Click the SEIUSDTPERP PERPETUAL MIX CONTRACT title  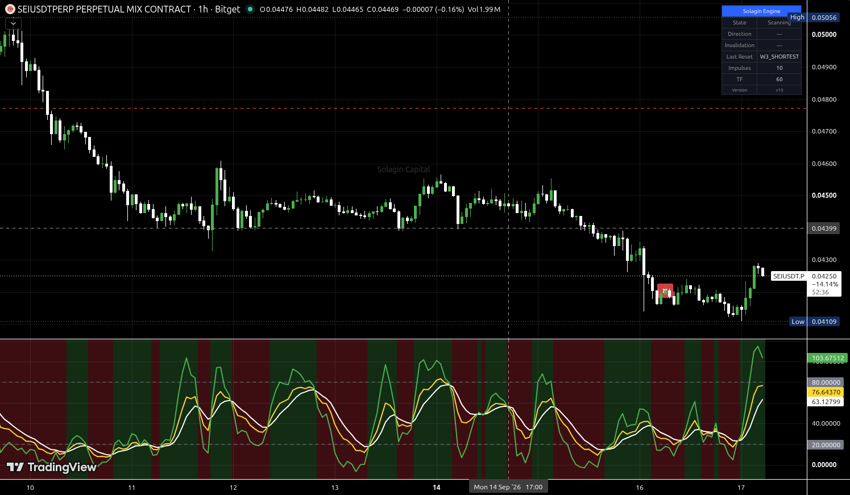tap(105, 9)
